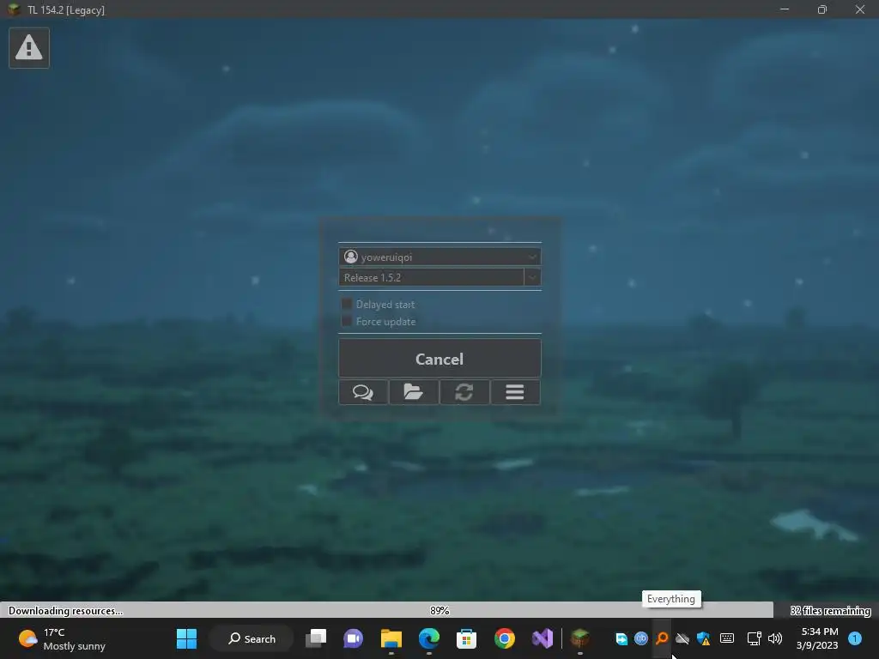879x659 pixels.
Task: Click the Everything search tray icon
Action: pos(662,638)
